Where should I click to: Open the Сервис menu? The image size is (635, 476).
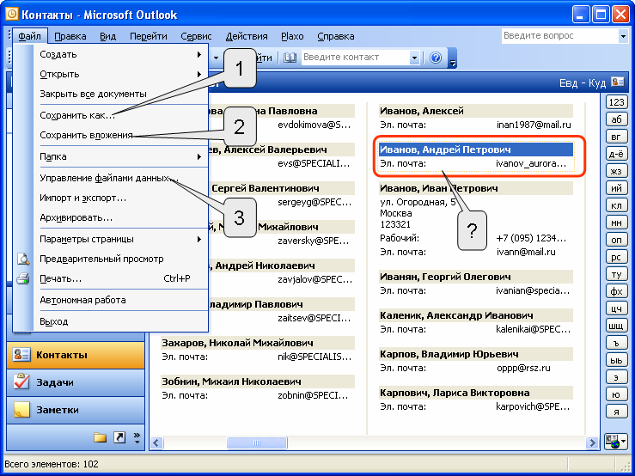coord(196,36)
